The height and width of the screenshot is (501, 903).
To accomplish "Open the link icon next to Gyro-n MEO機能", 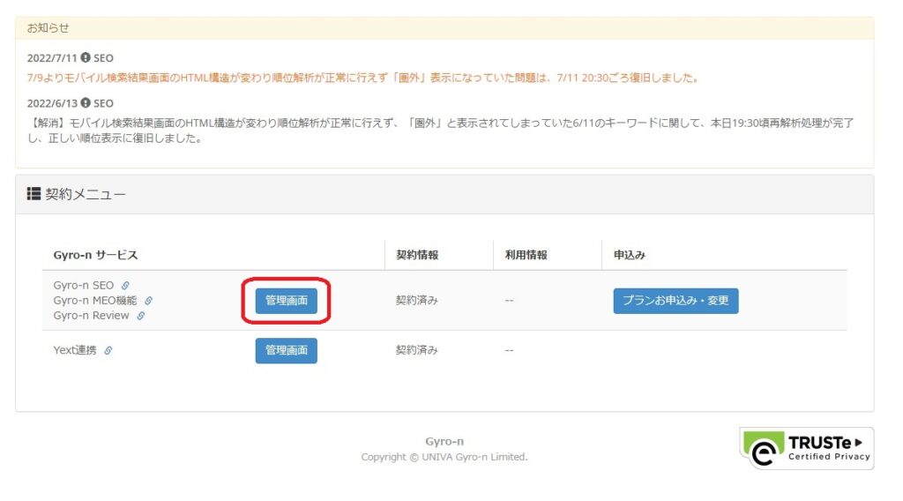I will (x=148, y=301).
